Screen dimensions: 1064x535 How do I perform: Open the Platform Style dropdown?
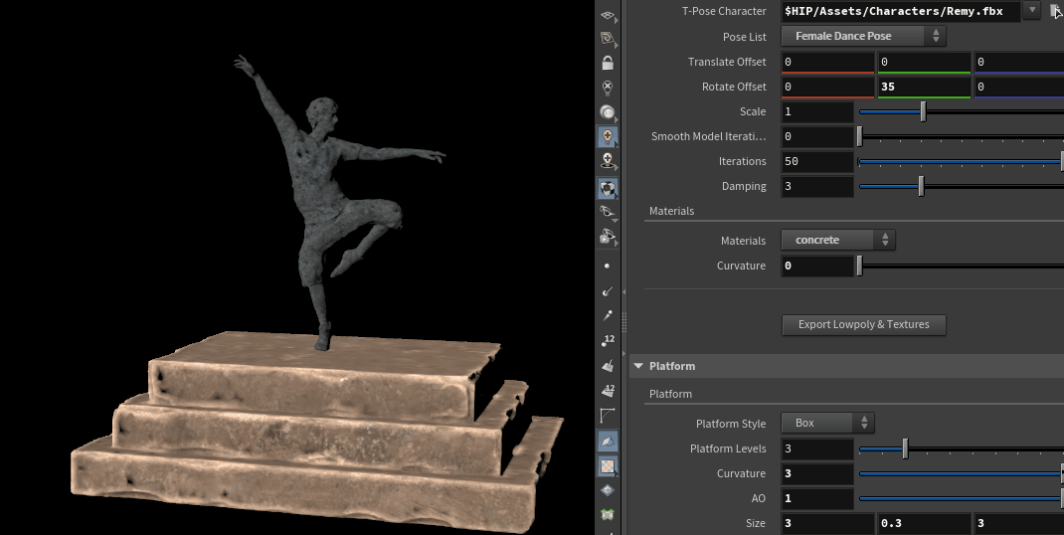[x=827, y=423]
